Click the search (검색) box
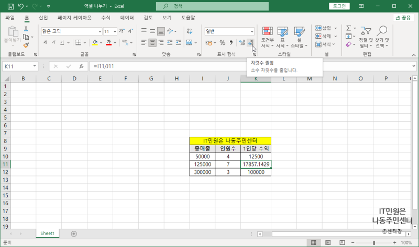 [213, 6]
